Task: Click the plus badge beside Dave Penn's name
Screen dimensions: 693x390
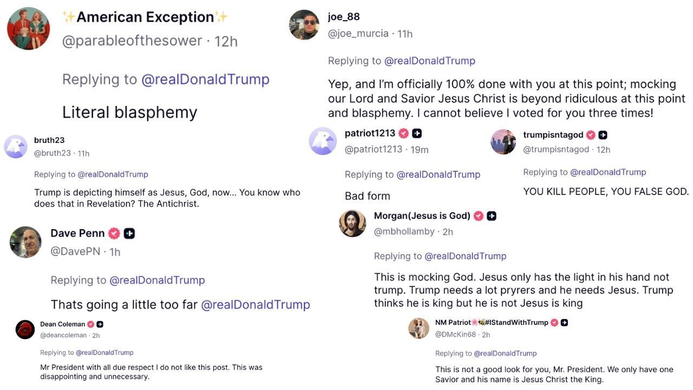Action: point(129,233)
